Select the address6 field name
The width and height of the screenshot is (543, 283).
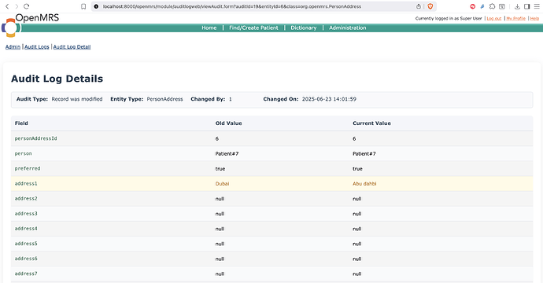[x=26, y=259]
